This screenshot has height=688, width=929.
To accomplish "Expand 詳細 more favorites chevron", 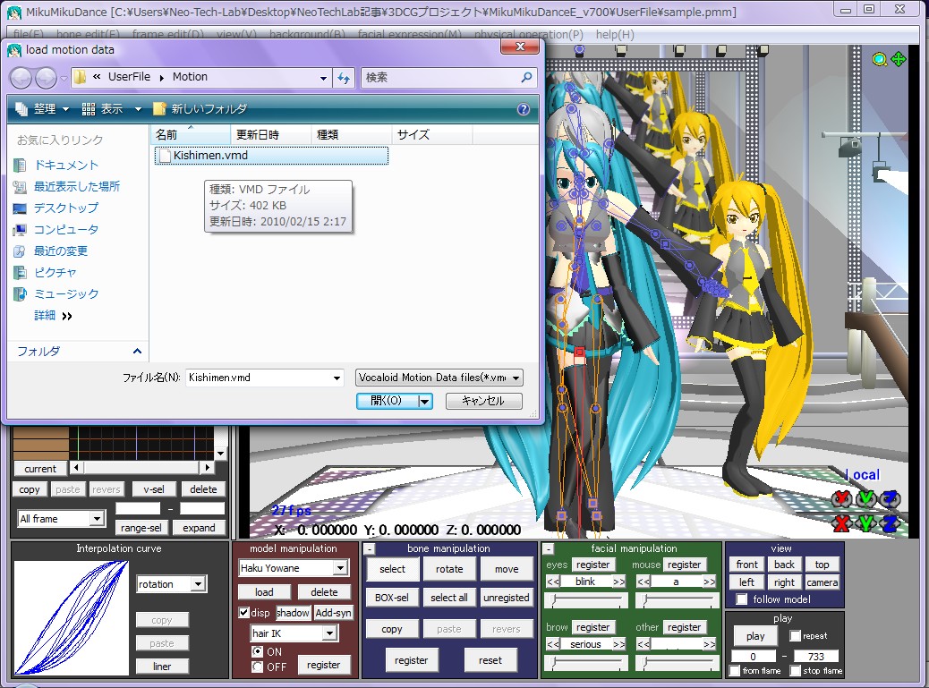I will (67, 316).
